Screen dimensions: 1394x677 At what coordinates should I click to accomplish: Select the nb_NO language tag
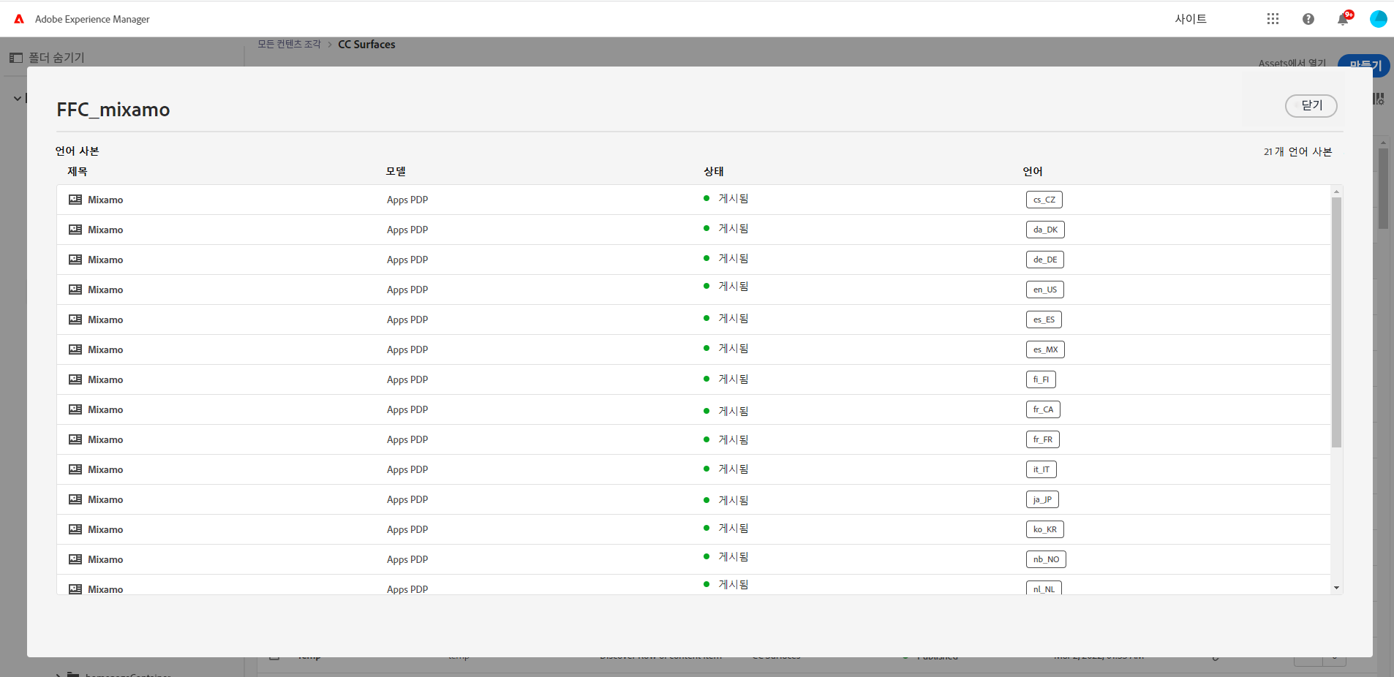[x=1046, y=559]
